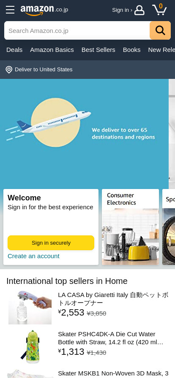Go to Amazon Basics

[x=52, y=50]
